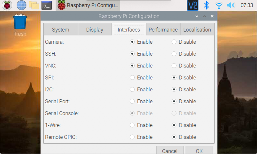Click the volume speaker icon
This screenshot has width=257, height=154.
coord(230,5)
